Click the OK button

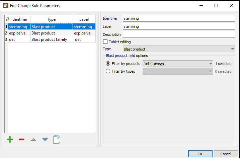pos(200,154)
